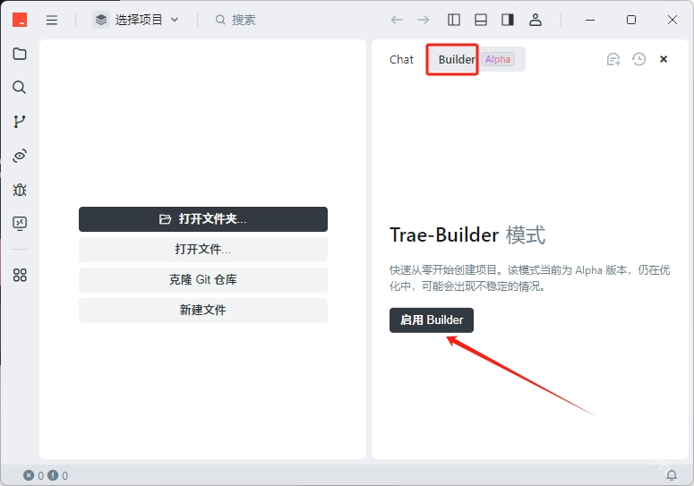Click the 打开文件夹 button
The height and width of the screenshot is (486, 694).
coord(203,219)
